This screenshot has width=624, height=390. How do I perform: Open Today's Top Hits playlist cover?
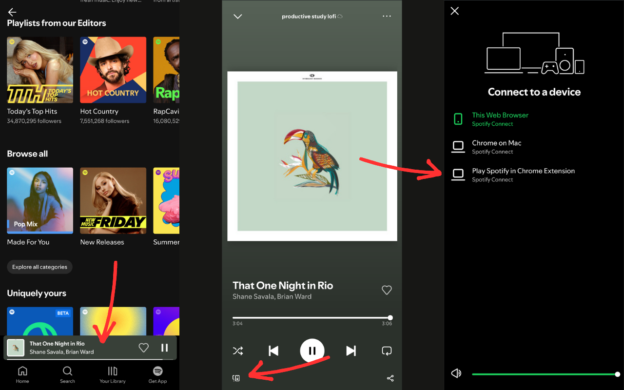point(40,70)
